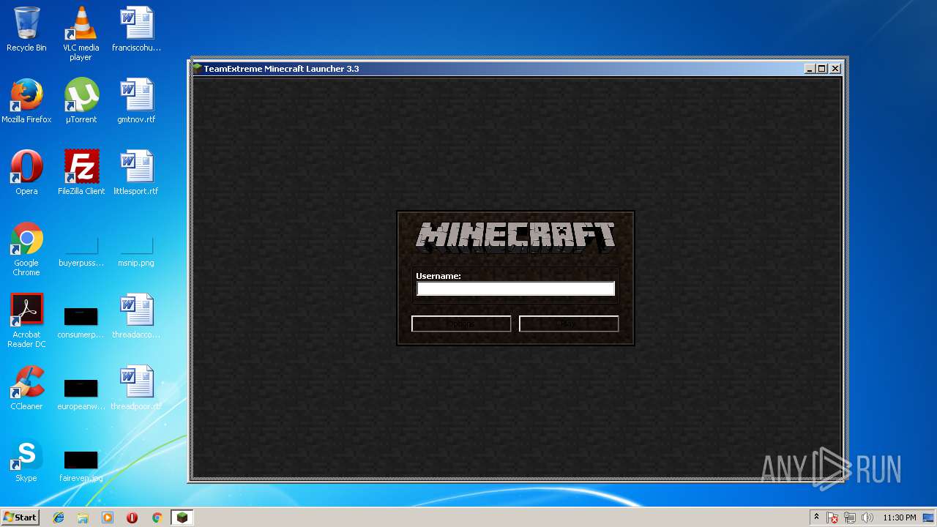Select the franciscohu document icon
The image size is (937, 527).
pos(136,29)
